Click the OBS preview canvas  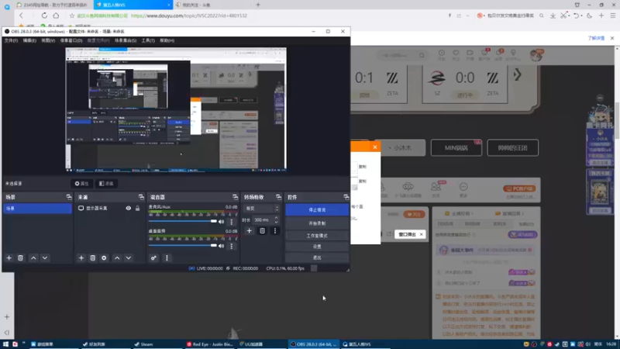point(176,109)
